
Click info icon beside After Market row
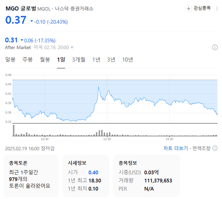click(215, 47)
